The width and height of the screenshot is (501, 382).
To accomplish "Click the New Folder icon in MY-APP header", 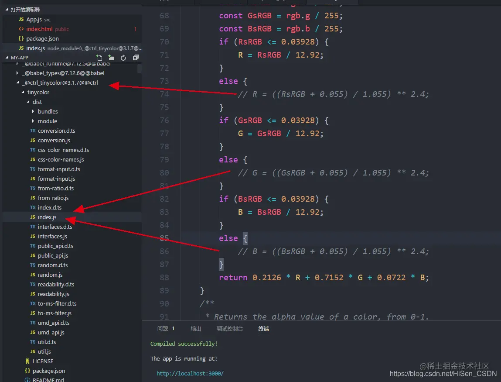I will pos(111,58).
